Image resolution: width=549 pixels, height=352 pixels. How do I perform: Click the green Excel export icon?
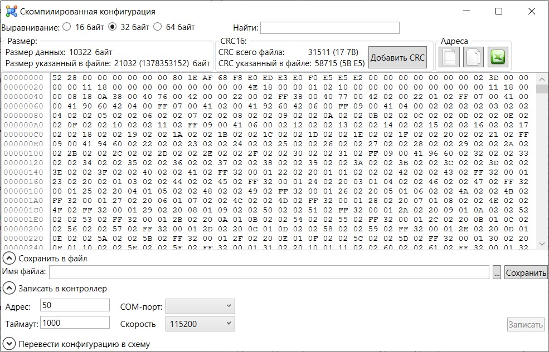pyautogui.click(x=497, y=57)
